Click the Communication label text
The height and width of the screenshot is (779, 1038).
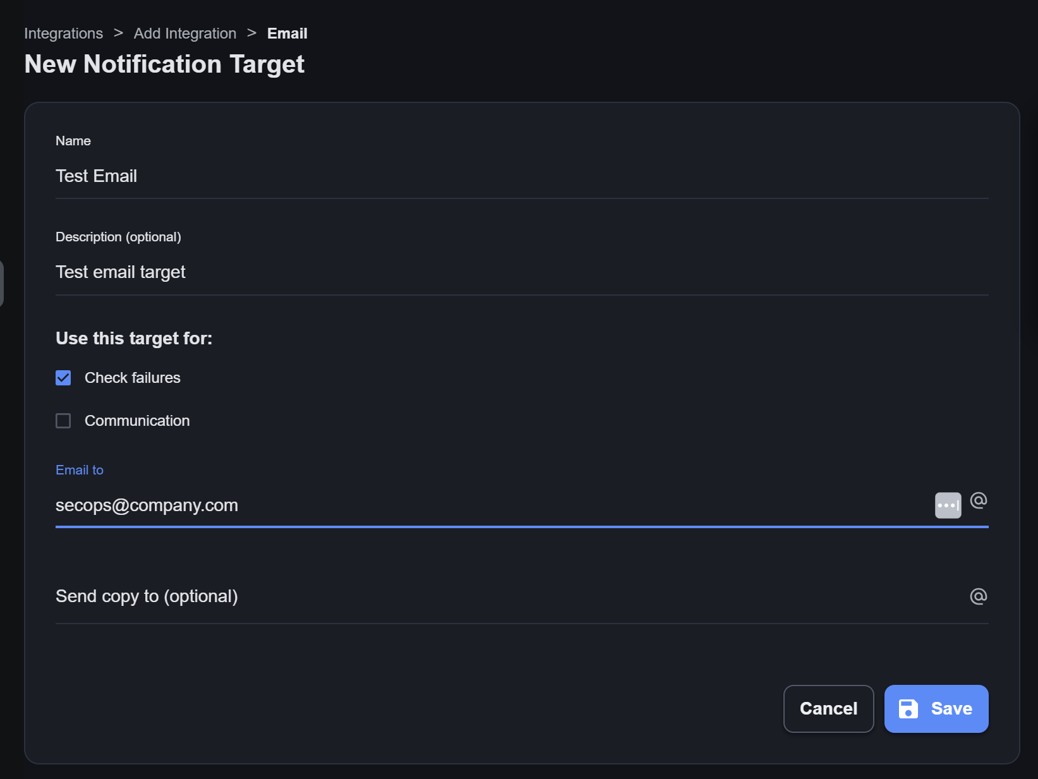(137, 421)
